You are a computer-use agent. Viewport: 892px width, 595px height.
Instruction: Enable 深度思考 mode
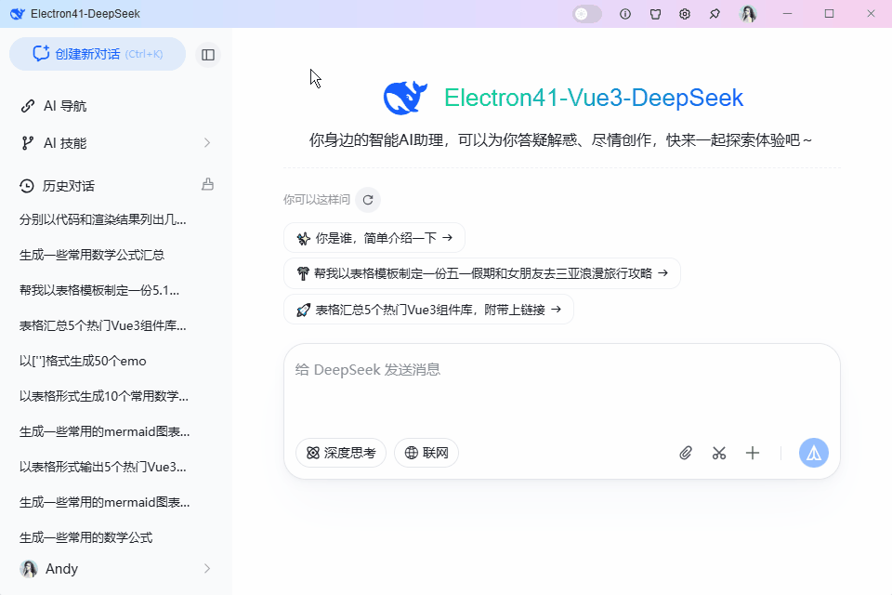pyautogui.click(x=340, y=453)
